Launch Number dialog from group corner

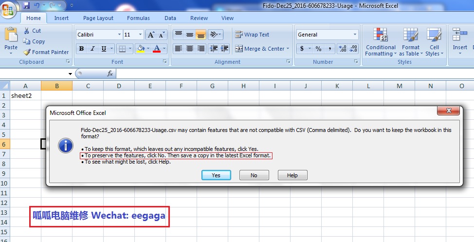(x=356, y=61)
